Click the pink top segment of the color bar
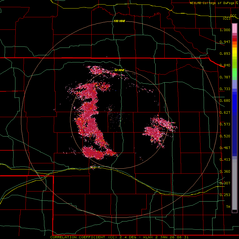Viewport: 239px width, 239px height. tap(234, 28)
